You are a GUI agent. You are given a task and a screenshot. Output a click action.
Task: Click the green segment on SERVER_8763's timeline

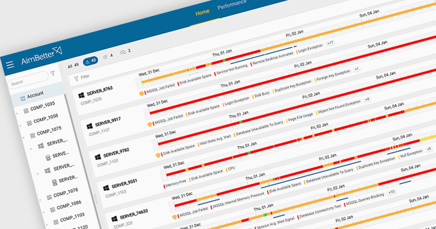[224, 60]
